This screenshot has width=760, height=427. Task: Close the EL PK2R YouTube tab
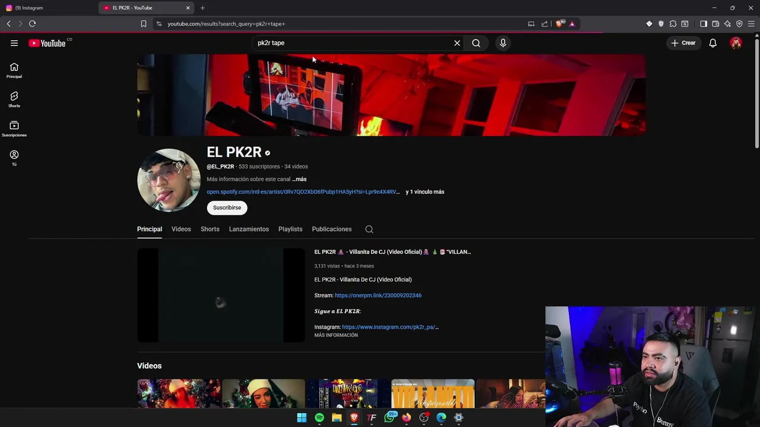click(188, 8)
